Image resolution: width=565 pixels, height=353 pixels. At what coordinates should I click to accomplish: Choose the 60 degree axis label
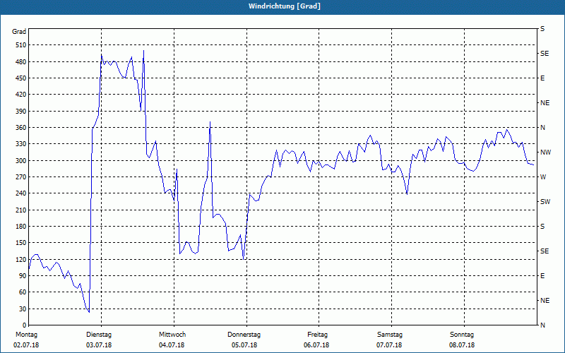pos(23,292)
